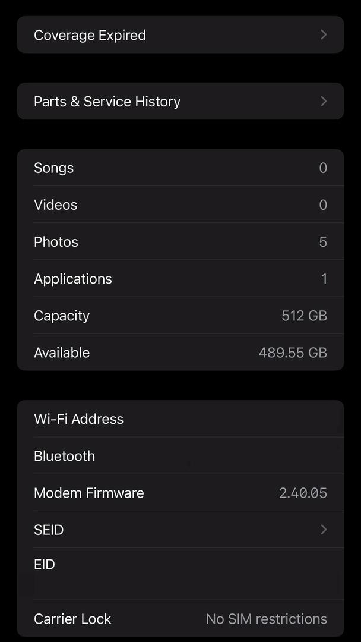Viewport: 361px width, 642px height.
Task: Tap the Modem Firmware version 2.40.05
Action: (x=303, y=493)
